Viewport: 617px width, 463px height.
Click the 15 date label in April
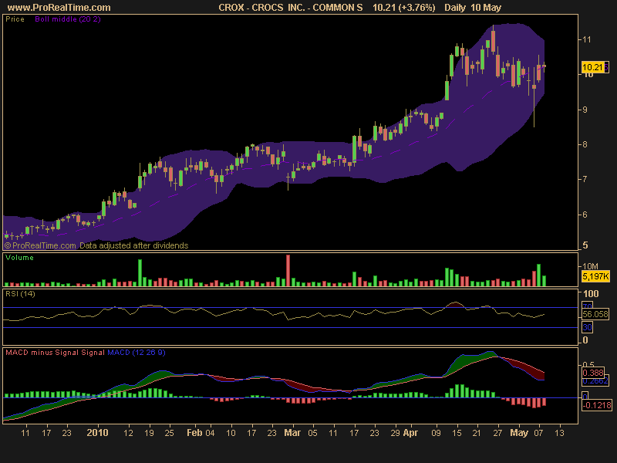(457, 433)
